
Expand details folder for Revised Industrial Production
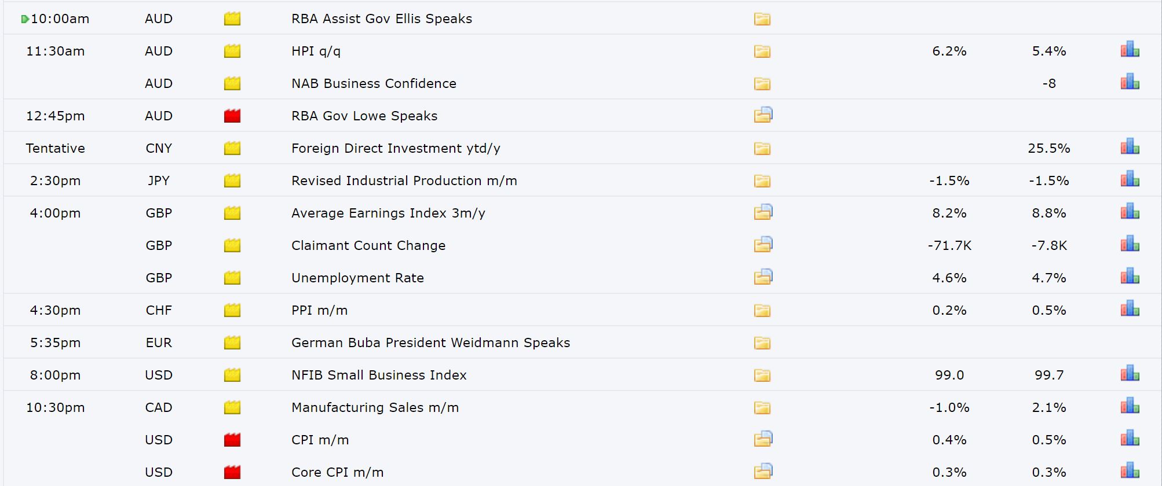(x=762, y=181)
